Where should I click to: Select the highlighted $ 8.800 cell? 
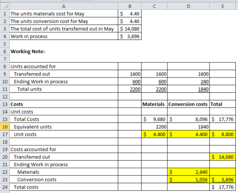click(223, 134)
